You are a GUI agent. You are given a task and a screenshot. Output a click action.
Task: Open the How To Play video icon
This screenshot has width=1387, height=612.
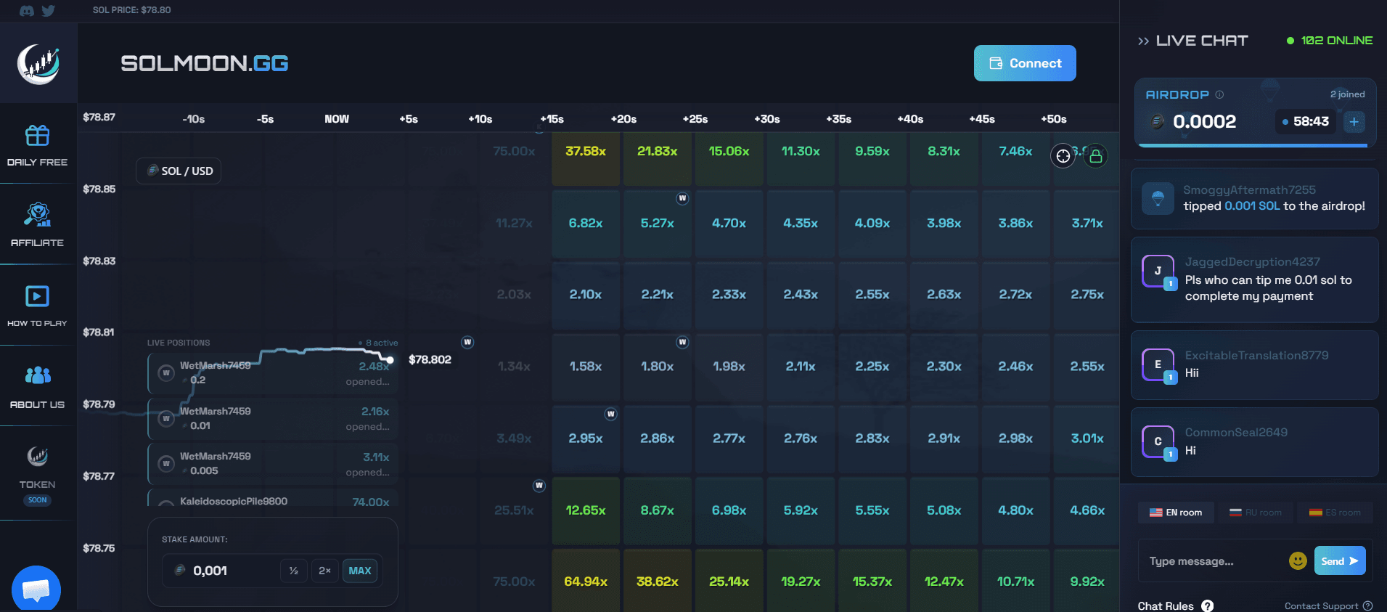point(37,296)
